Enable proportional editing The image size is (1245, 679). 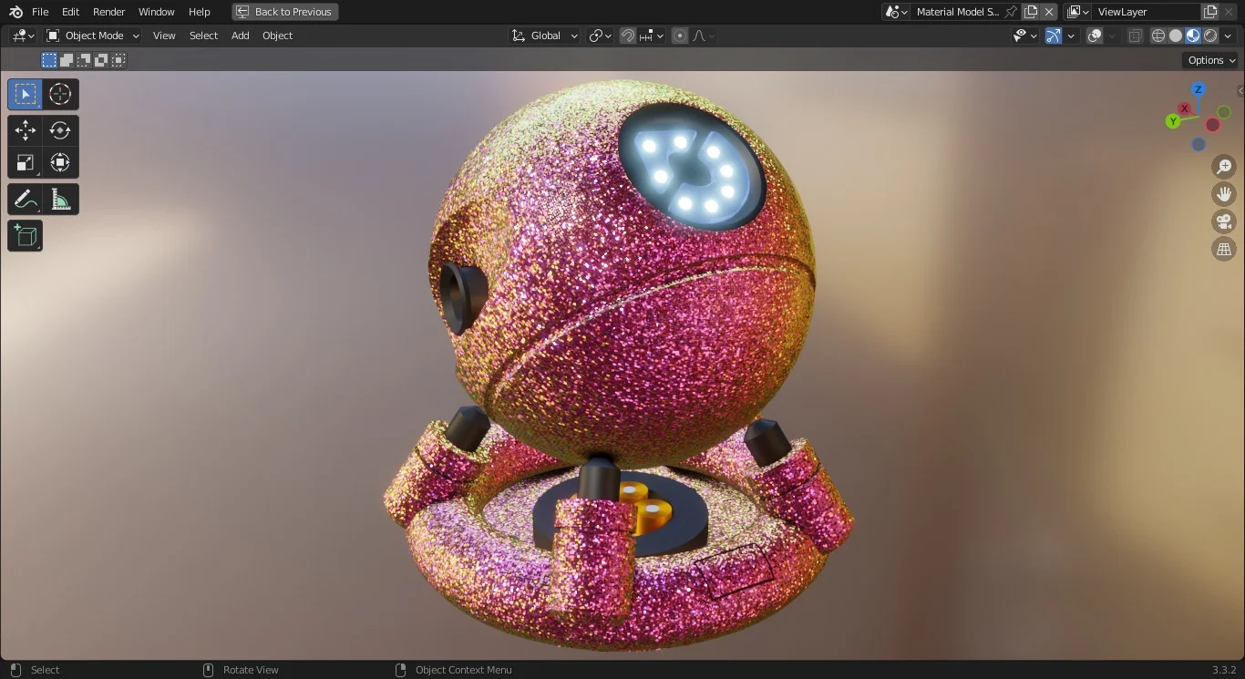(x=680, y=36)
